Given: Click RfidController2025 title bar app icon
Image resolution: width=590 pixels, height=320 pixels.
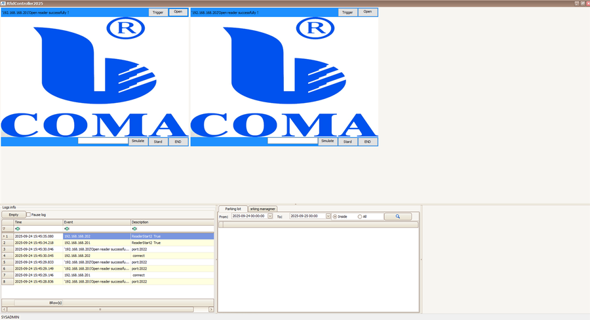Looking at the screenshot, I should [x=3, y=3].
